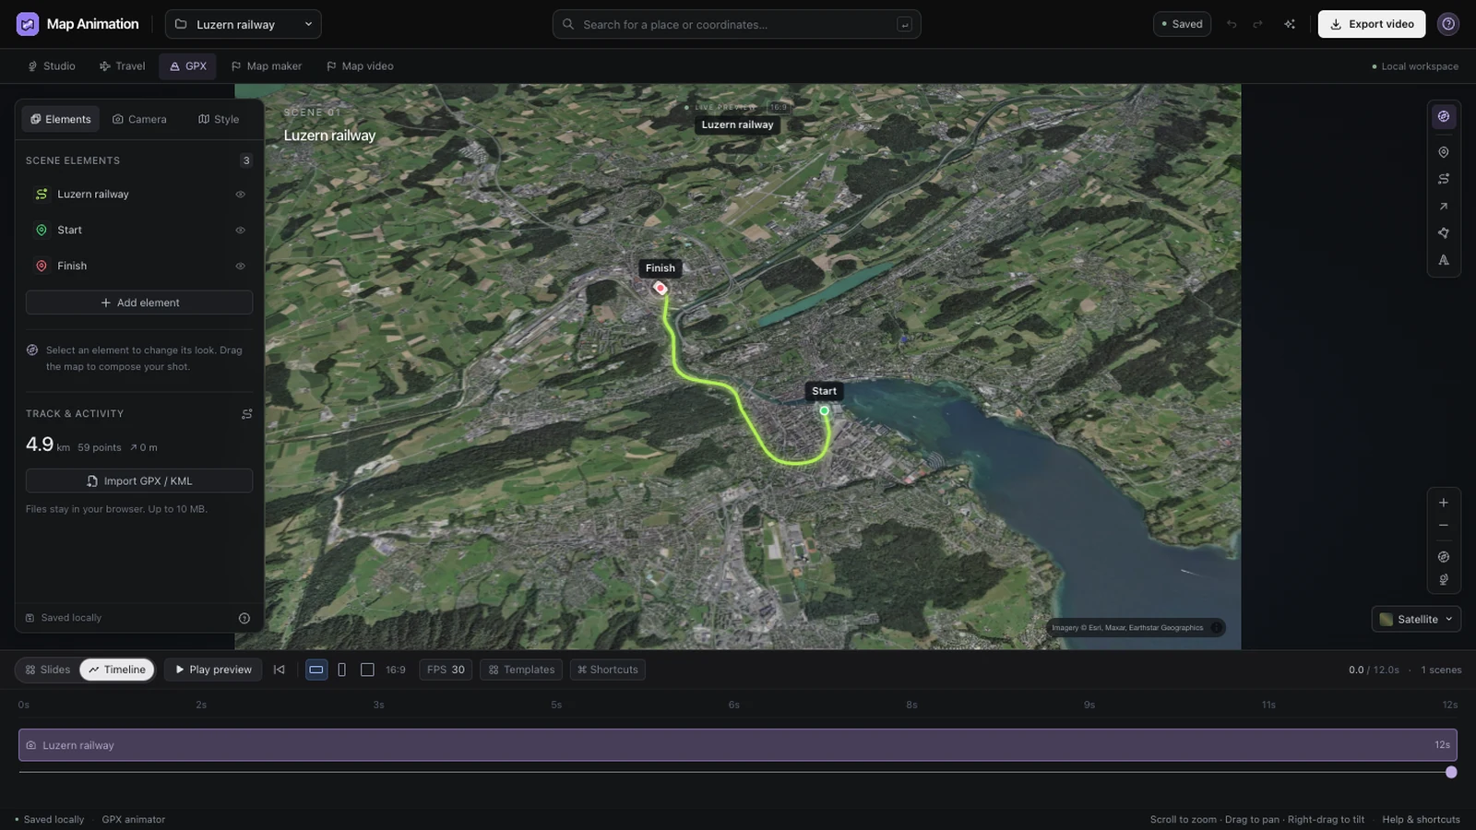Open the help question mark icon

1448,24
